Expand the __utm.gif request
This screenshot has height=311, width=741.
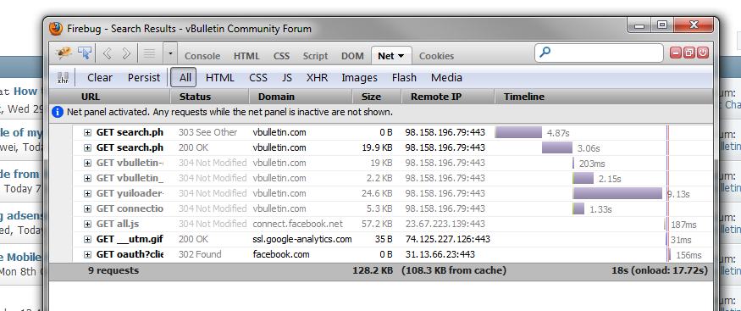click(87, 239)
